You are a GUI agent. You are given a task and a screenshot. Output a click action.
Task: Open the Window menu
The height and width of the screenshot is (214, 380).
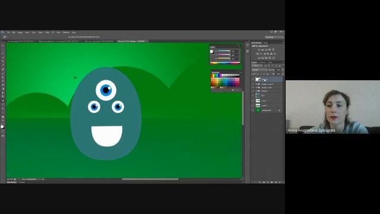(x=66, y=32)
